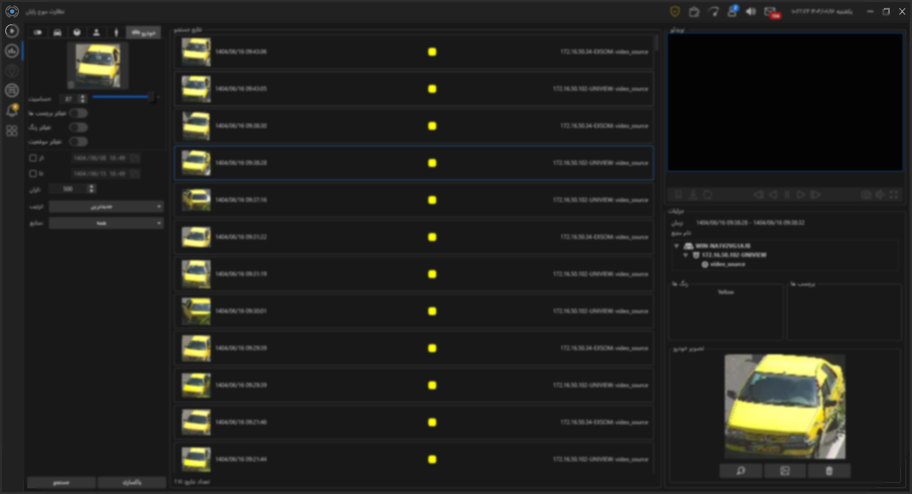912x494 pixels.
Task: Open the sources dropdown below sort order
Action: click(106, 223)
